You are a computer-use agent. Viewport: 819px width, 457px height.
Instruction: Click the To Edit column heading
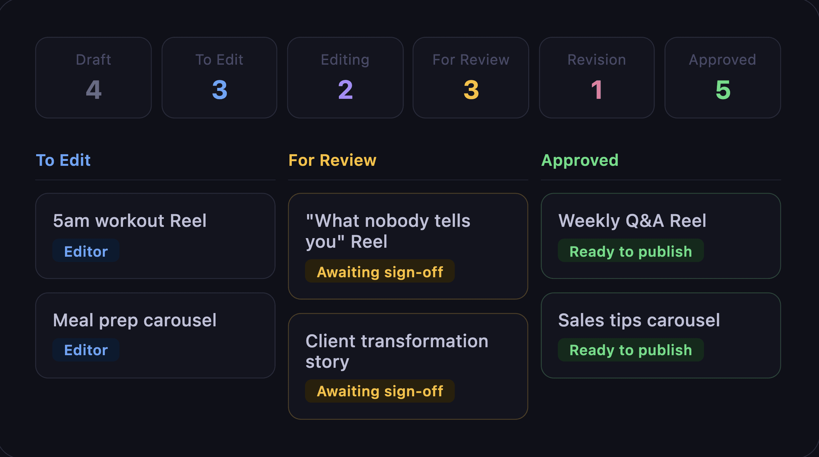click(x=63, y=160)
